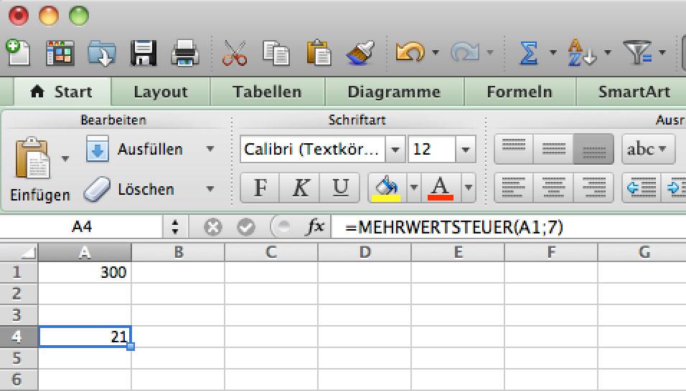Switch to the Start ribbon tab
The image size is (686, 391).
click(62, 92)
